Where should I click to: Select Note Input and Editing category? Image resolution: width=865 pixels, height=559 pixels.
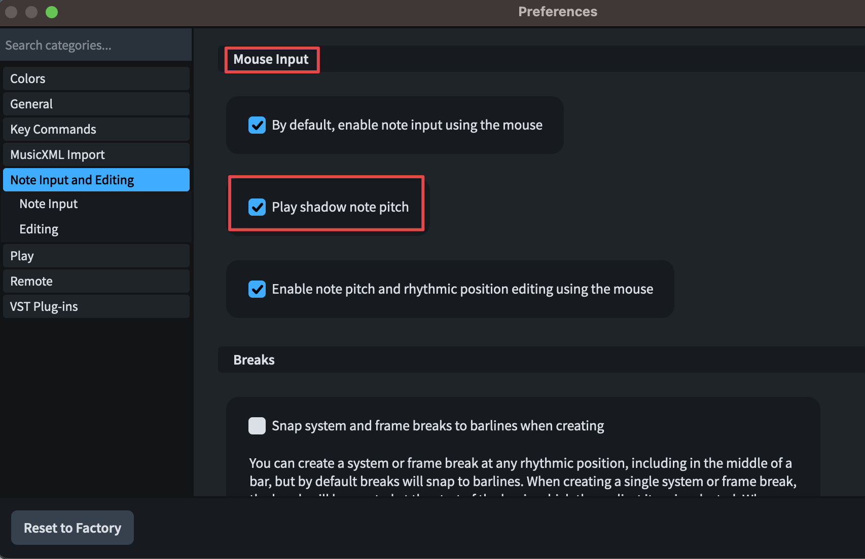coord(96,180)
